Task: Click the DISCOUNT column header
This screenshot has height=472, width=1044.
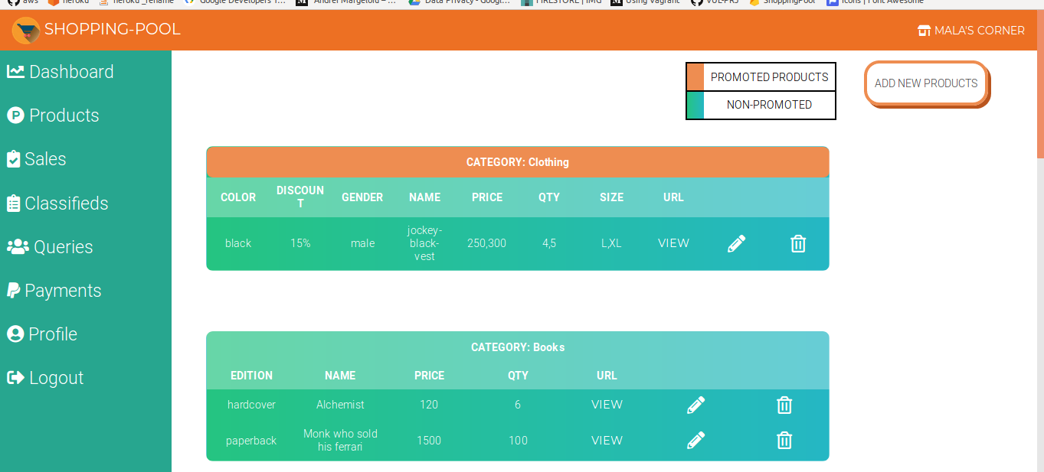Action: pyautogui.click(x=300, y=197)
